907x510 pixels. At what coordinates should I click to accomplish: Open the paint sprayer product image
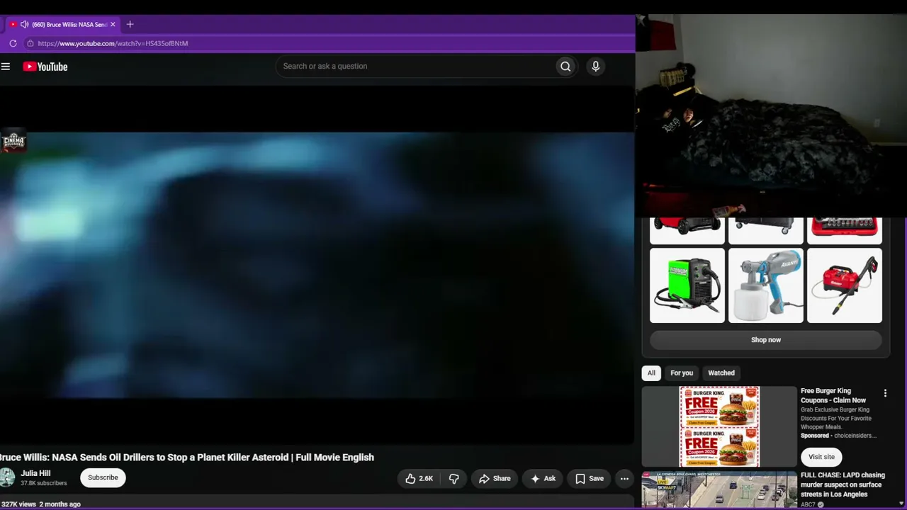766,285
